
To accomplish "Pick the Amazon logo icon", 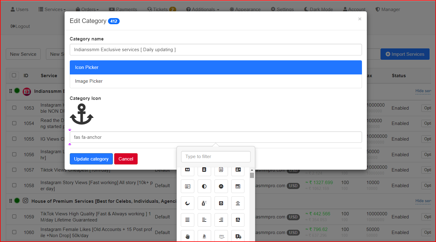I will click(x=204, y=236).
